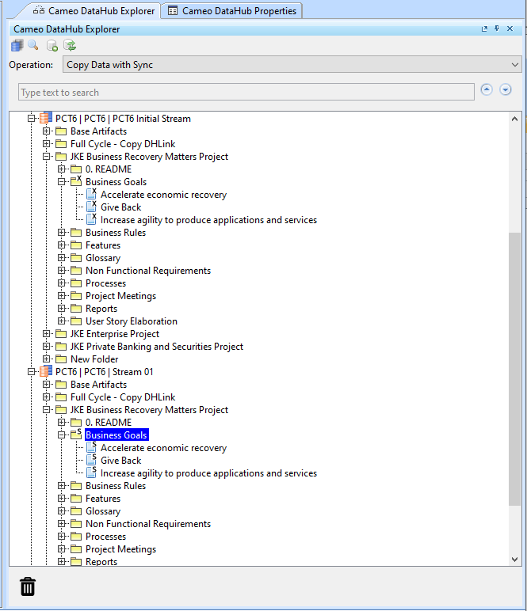Viewport: 527px width, 611px height.
Task: Collapse PCT6 Stream 01 node
Action: (31, 371)
